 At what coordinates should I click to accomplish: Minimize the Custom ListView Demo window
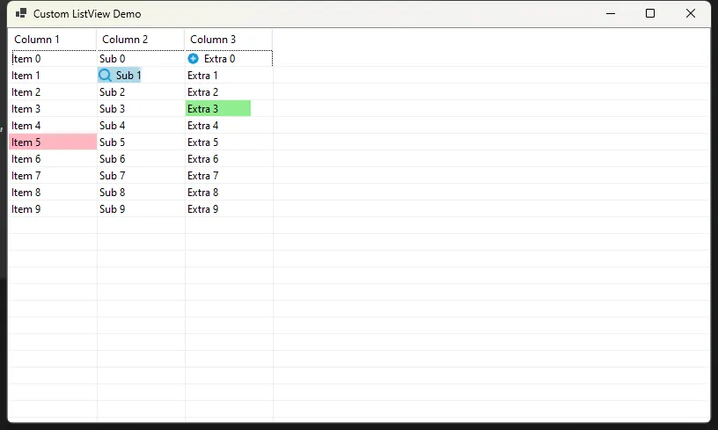click(610, 13)
